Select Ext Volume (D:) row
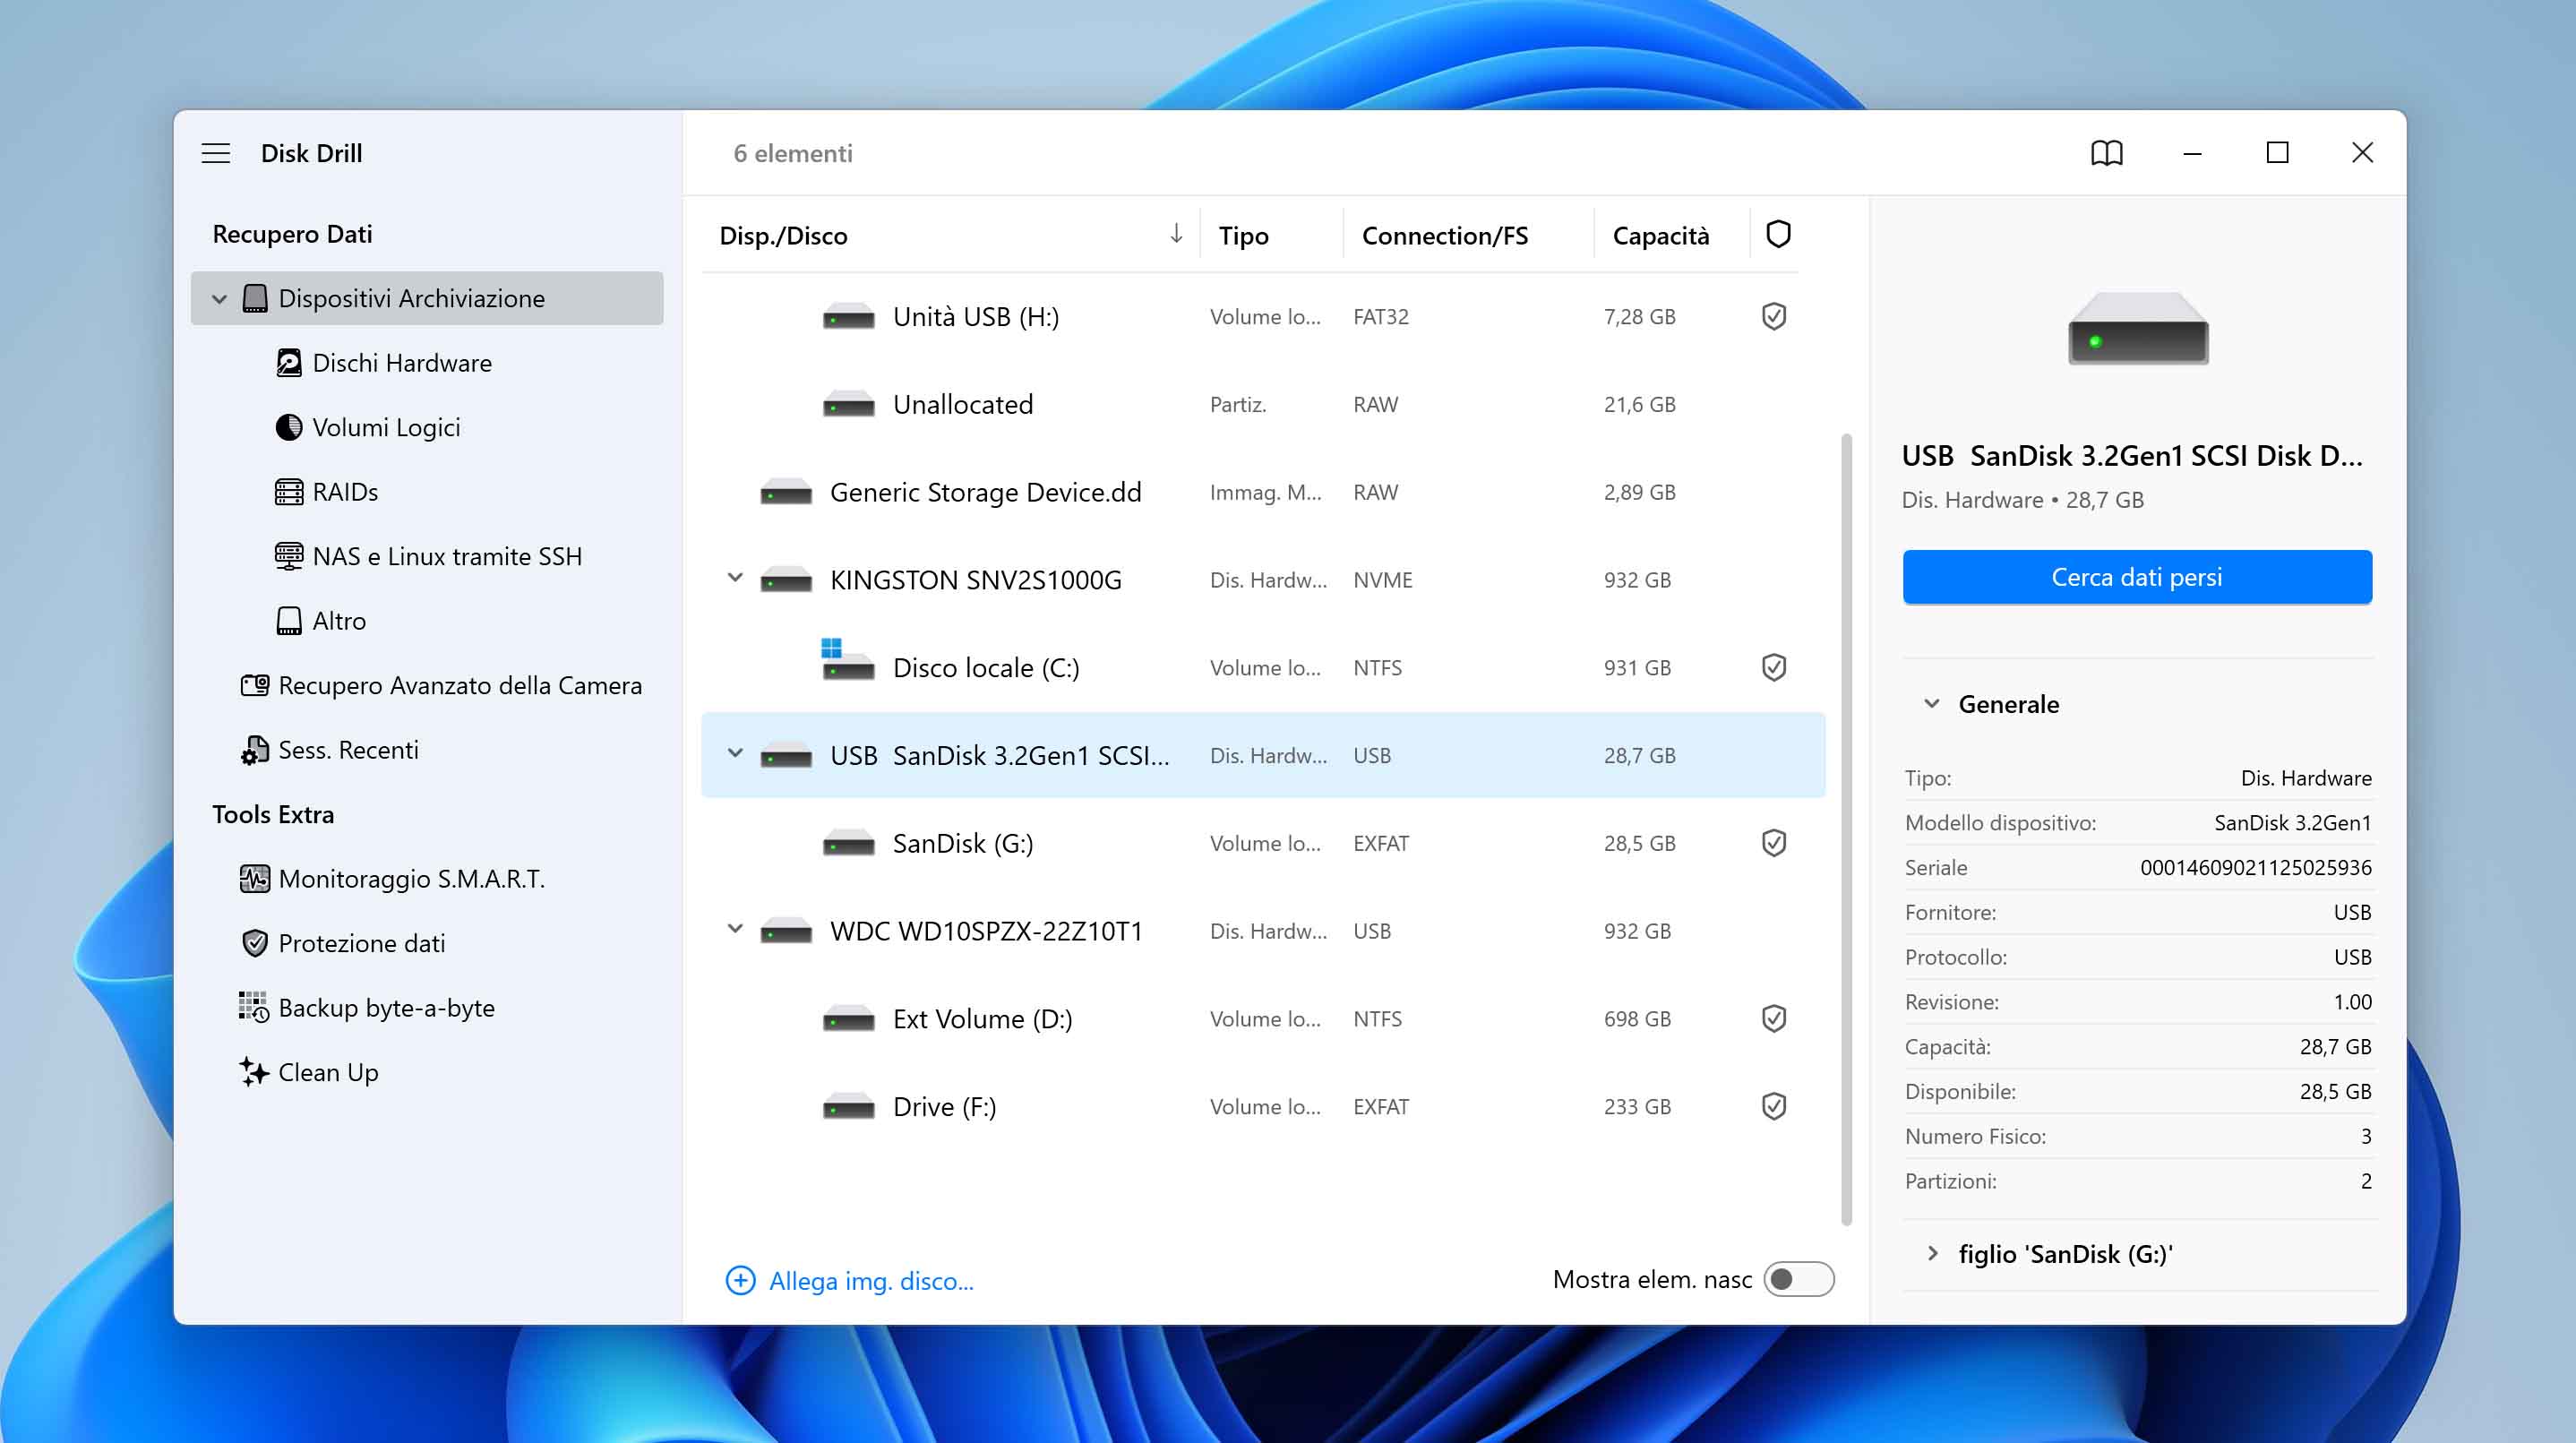The width and height of the screenshot is (2576, 1443). [1263, 1018]
